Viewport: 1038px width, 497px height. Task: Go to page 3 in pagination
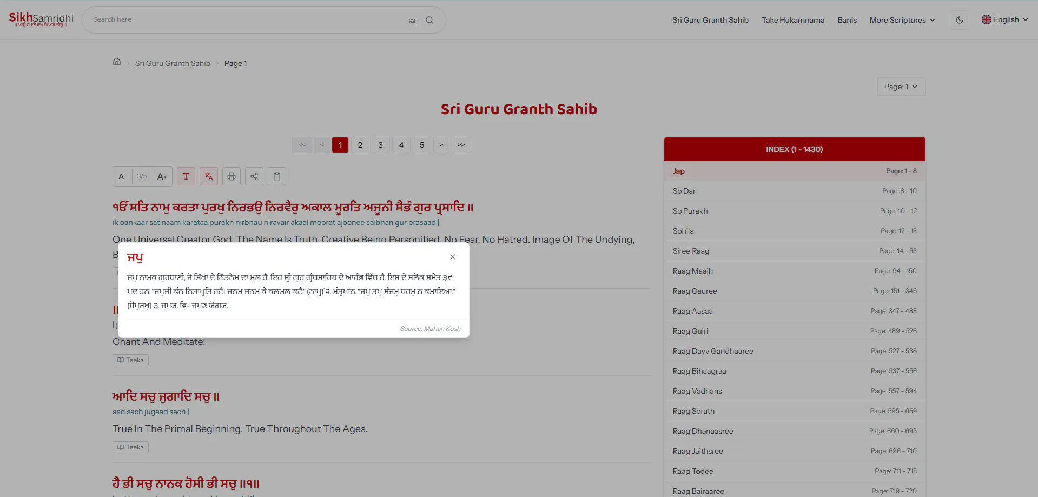pyautogui.click(x=381, y=145)
